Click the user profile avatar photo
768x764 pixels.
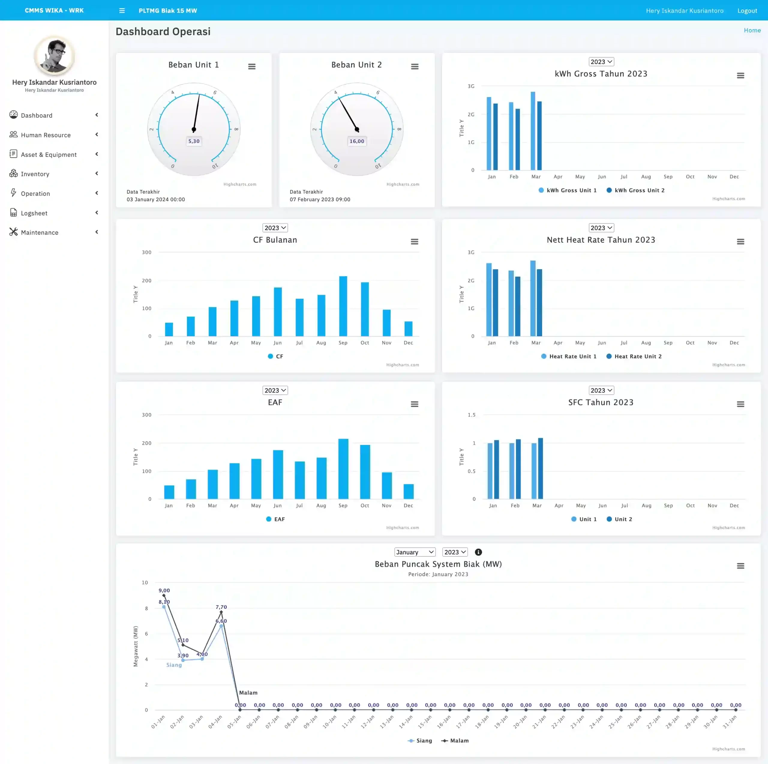pos(55,56)
